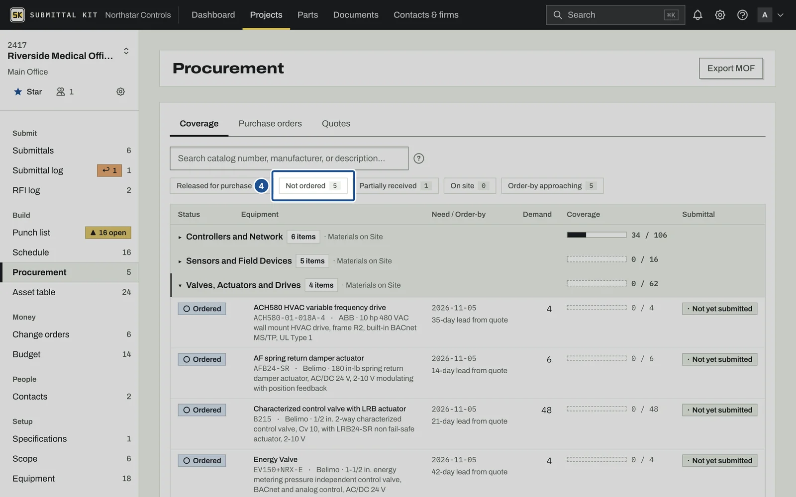
Task: Star the Riverside Medical project
Action: (28, 91)
